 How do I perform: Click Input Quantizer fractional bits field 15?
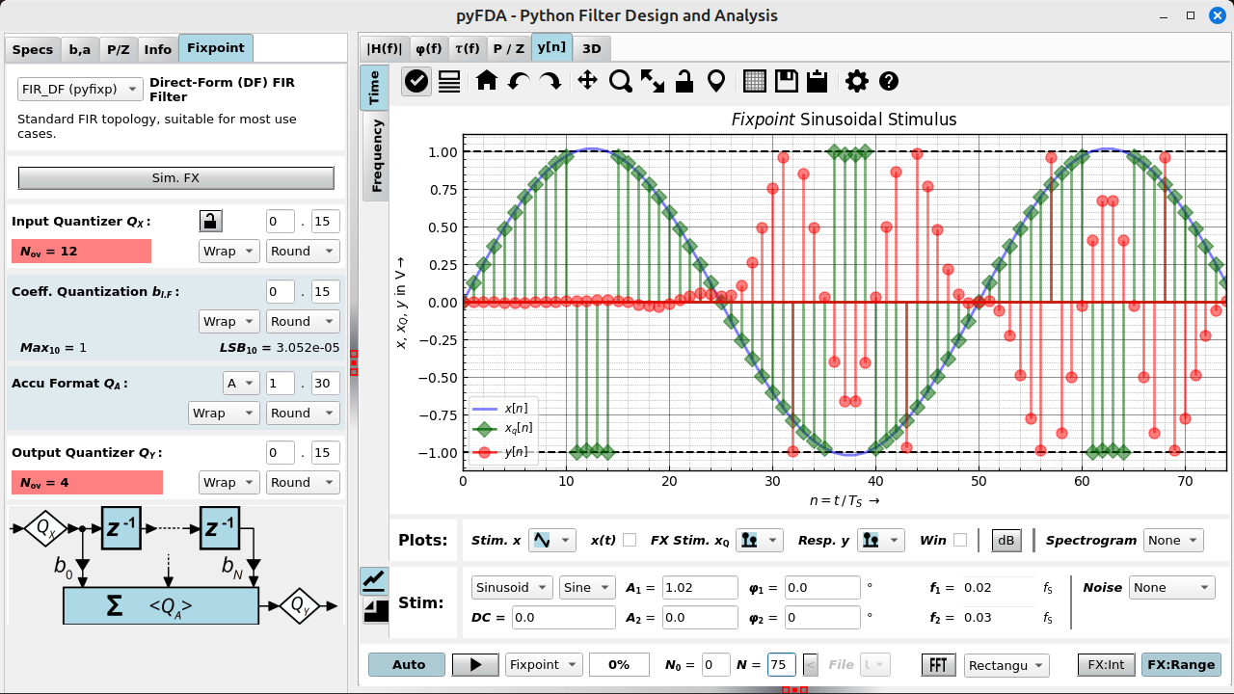pos(326,222)
